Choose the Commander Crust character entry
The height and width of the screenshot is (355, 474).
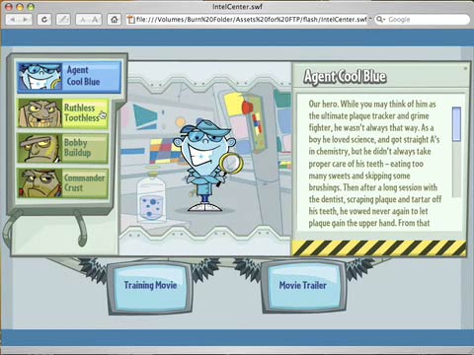(x=62, y=183)
